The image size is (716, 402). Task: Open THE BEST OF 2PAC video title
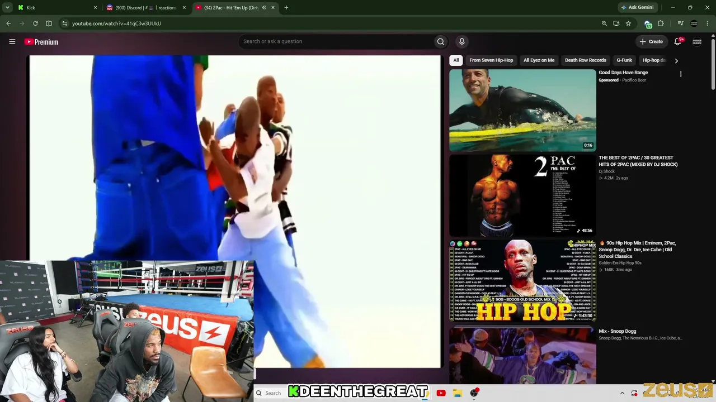[x=638, y=161]
